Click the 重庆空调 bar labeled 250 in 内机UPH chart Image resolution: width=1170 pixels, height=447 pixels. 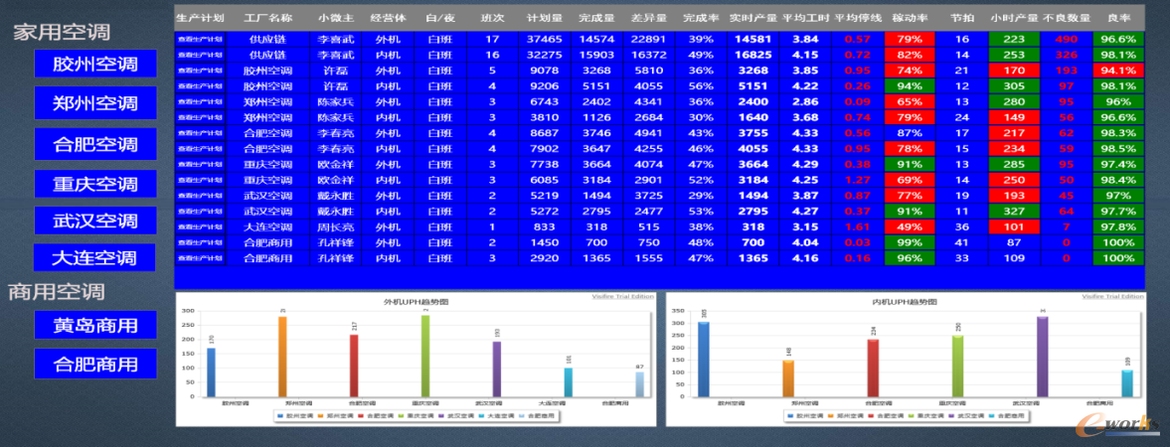pyautogui.click(x=957, y=366)
